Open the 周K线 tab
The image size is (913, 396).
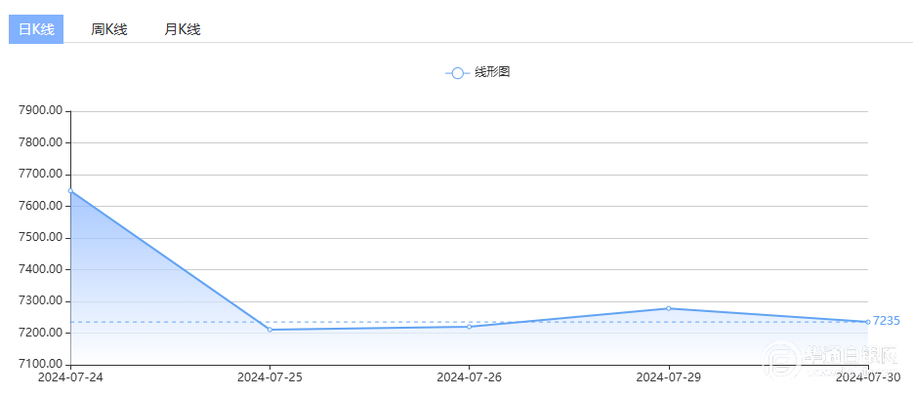(109, 29)
